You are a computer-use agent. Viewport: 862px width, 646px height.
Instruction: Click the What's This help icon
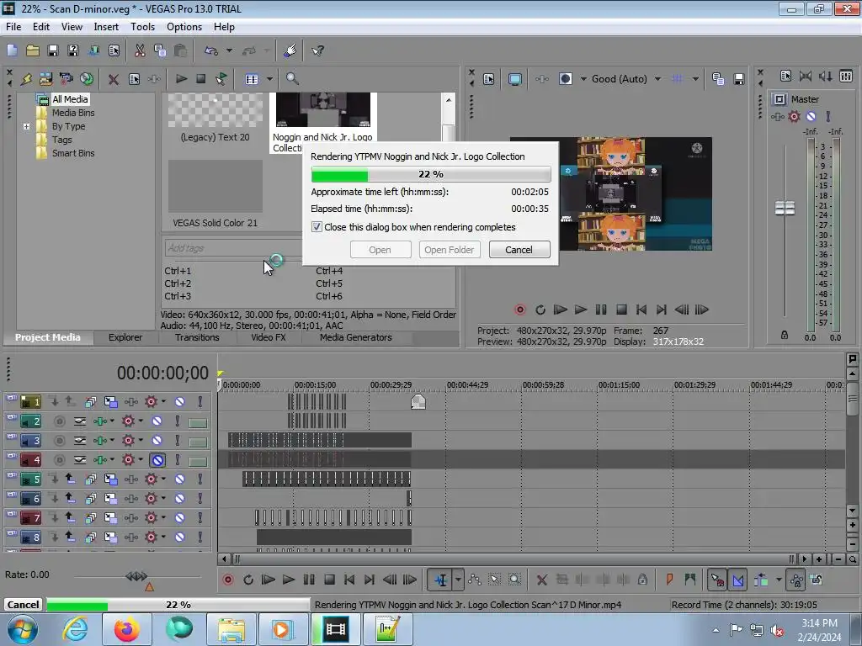click(317, 50)
